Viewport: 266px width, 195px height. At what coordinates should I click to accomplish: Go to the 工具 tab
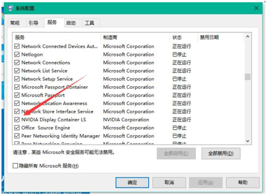[x=89, y=23]
